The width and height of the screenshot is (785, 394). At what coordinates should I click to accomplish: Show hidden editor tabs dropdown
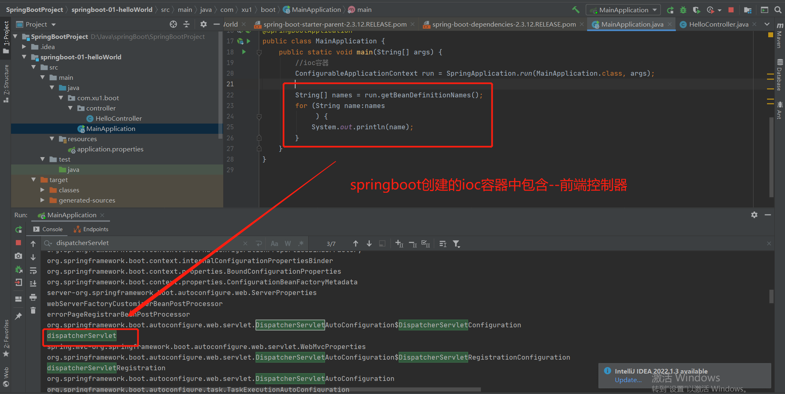coord(767,25)
